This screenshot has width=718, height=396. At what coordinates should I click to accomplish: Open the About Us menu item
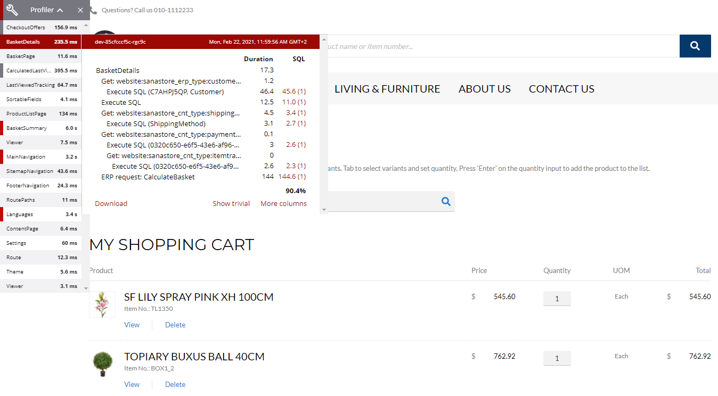point(485,89)
